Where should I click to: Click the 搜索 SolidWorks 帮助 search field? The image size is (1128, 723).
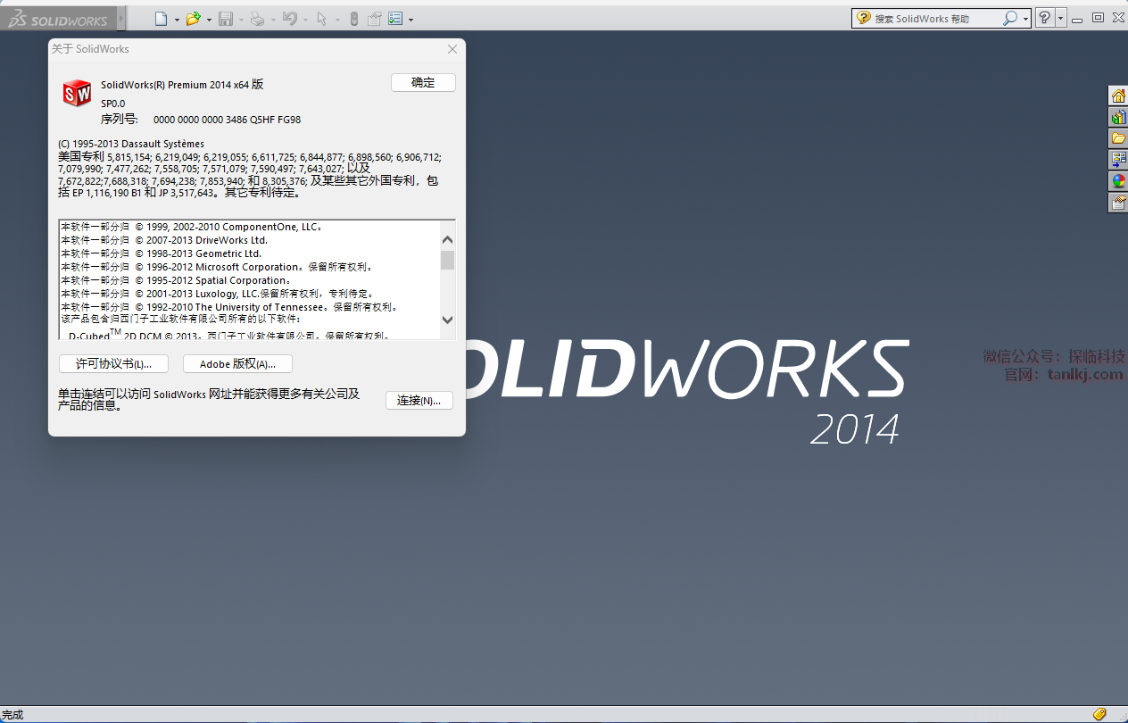(933, 18)
